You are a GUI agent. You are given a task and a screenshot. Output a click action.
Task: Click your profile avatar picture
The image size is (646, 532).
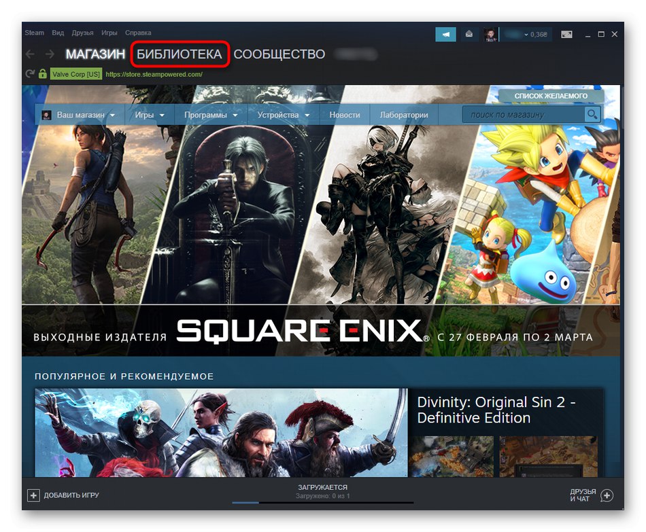click(490, 33)
